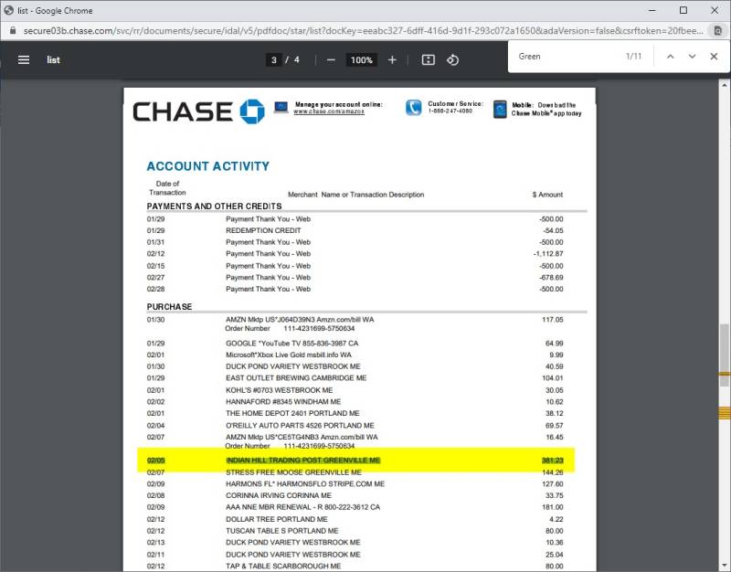Click the Customer Service phone icon
The image size is (731, 572).
click(413, 108)
